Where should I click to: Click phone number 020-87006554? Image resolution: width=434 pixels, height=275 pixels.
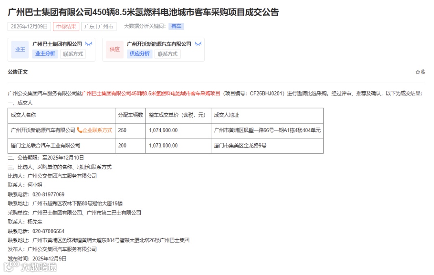48,231
